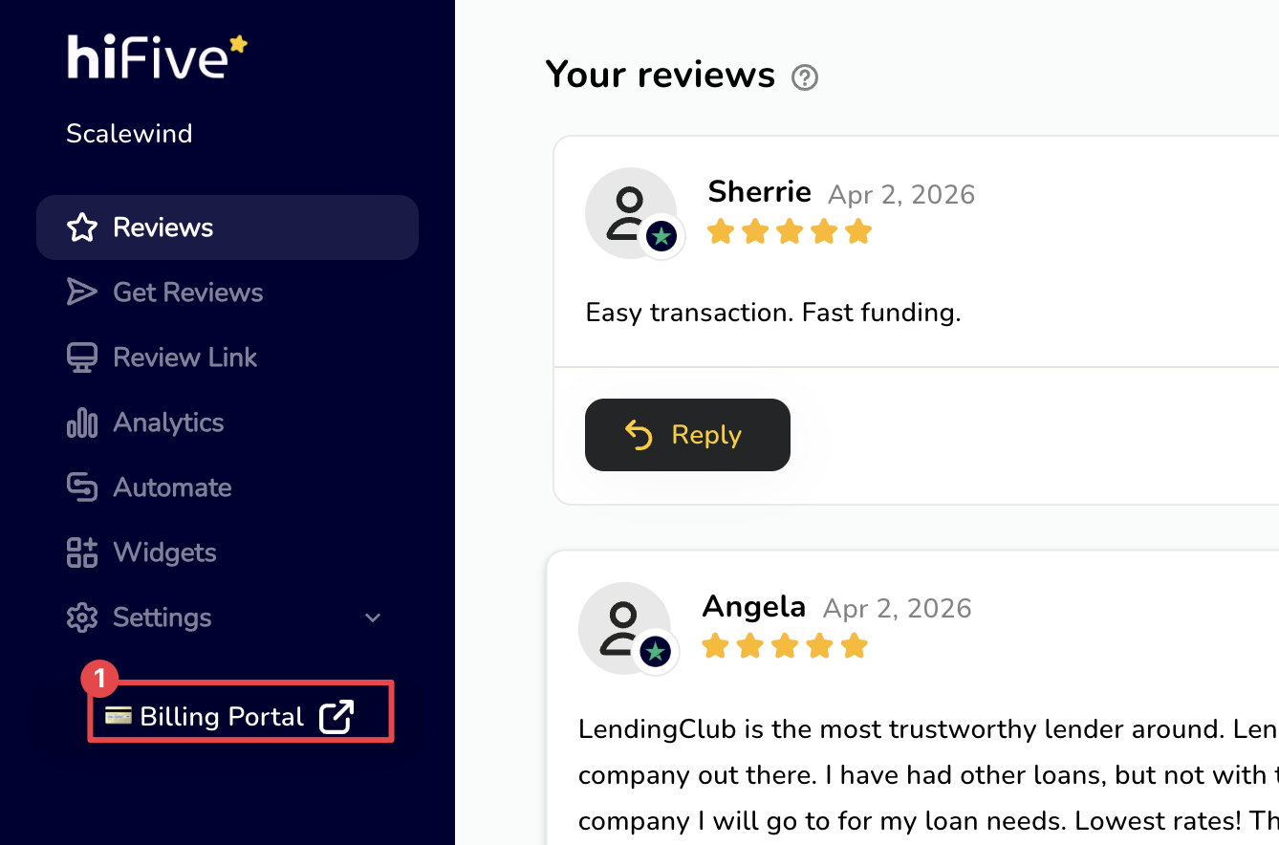The width and height of the screenshot is (1279, 845).
Task: Click Sherrie's profile avatar
Action: click(x=630, y=212)
